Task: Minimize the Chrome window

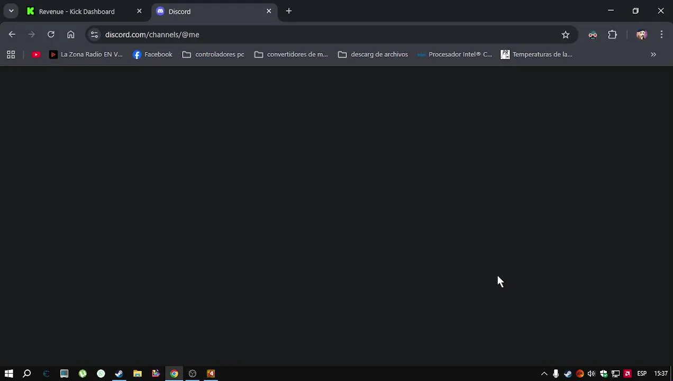Action: 611,11
